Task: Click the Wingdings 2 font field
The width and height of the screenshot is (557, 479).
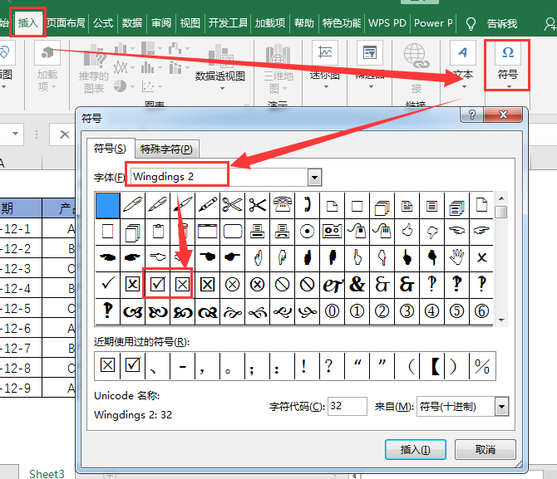Action: (x=219, y=177)
